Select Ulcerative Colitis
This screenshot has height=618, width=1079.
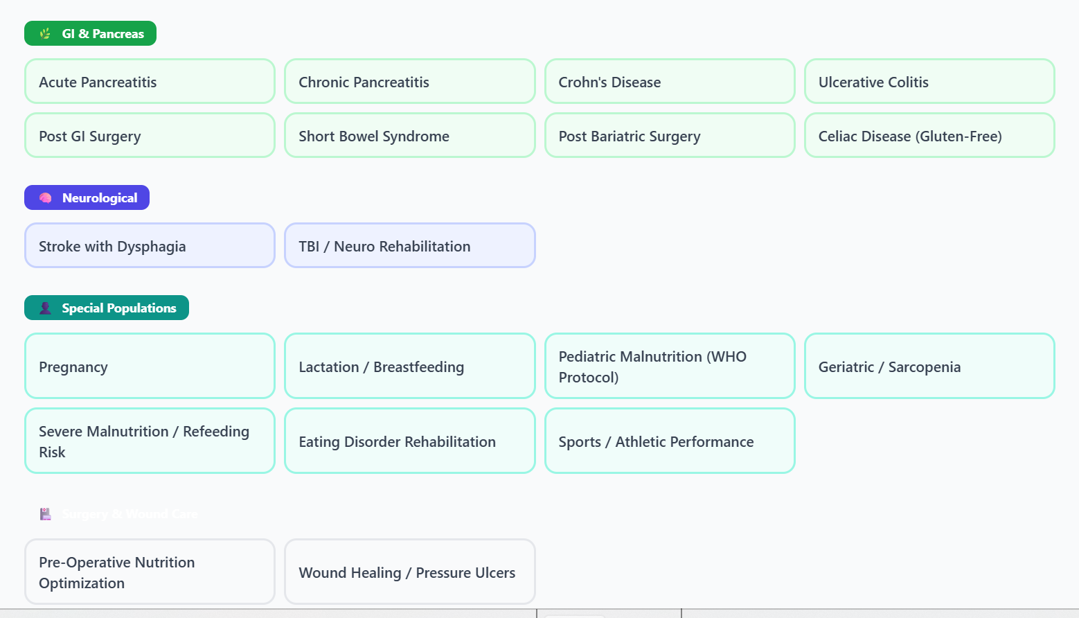coord(929,82)
